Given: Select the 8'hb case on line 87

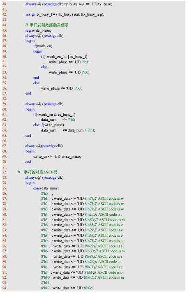Looking at the screenshot, I should pos(83,251).
